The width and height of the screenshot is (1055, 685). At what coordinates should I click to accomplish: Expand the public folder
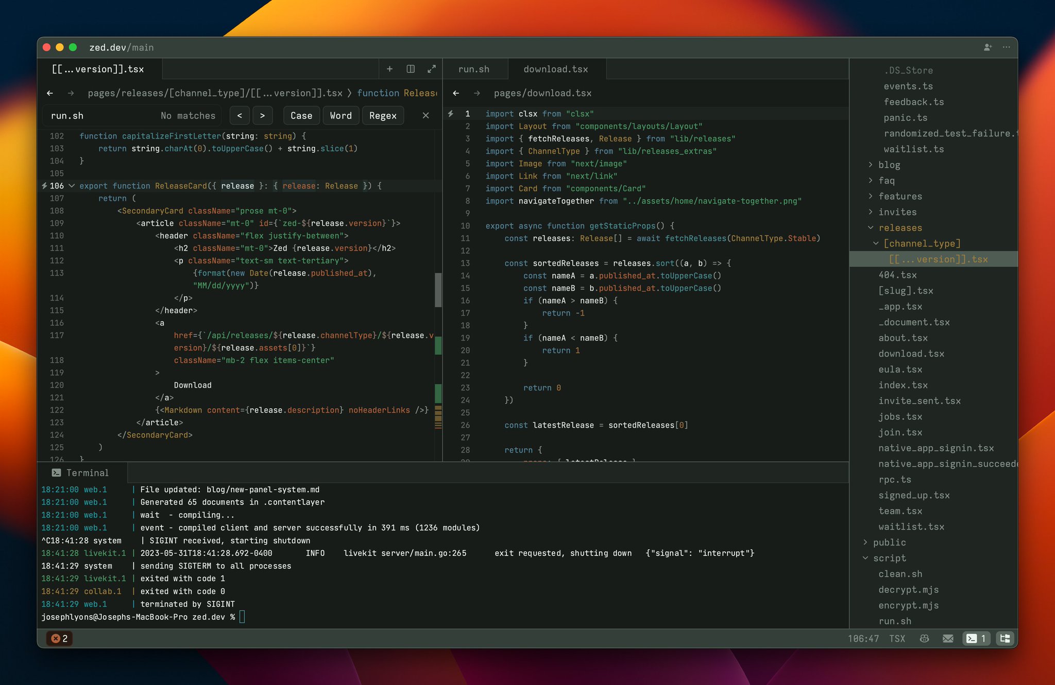[x=889, y=542]
